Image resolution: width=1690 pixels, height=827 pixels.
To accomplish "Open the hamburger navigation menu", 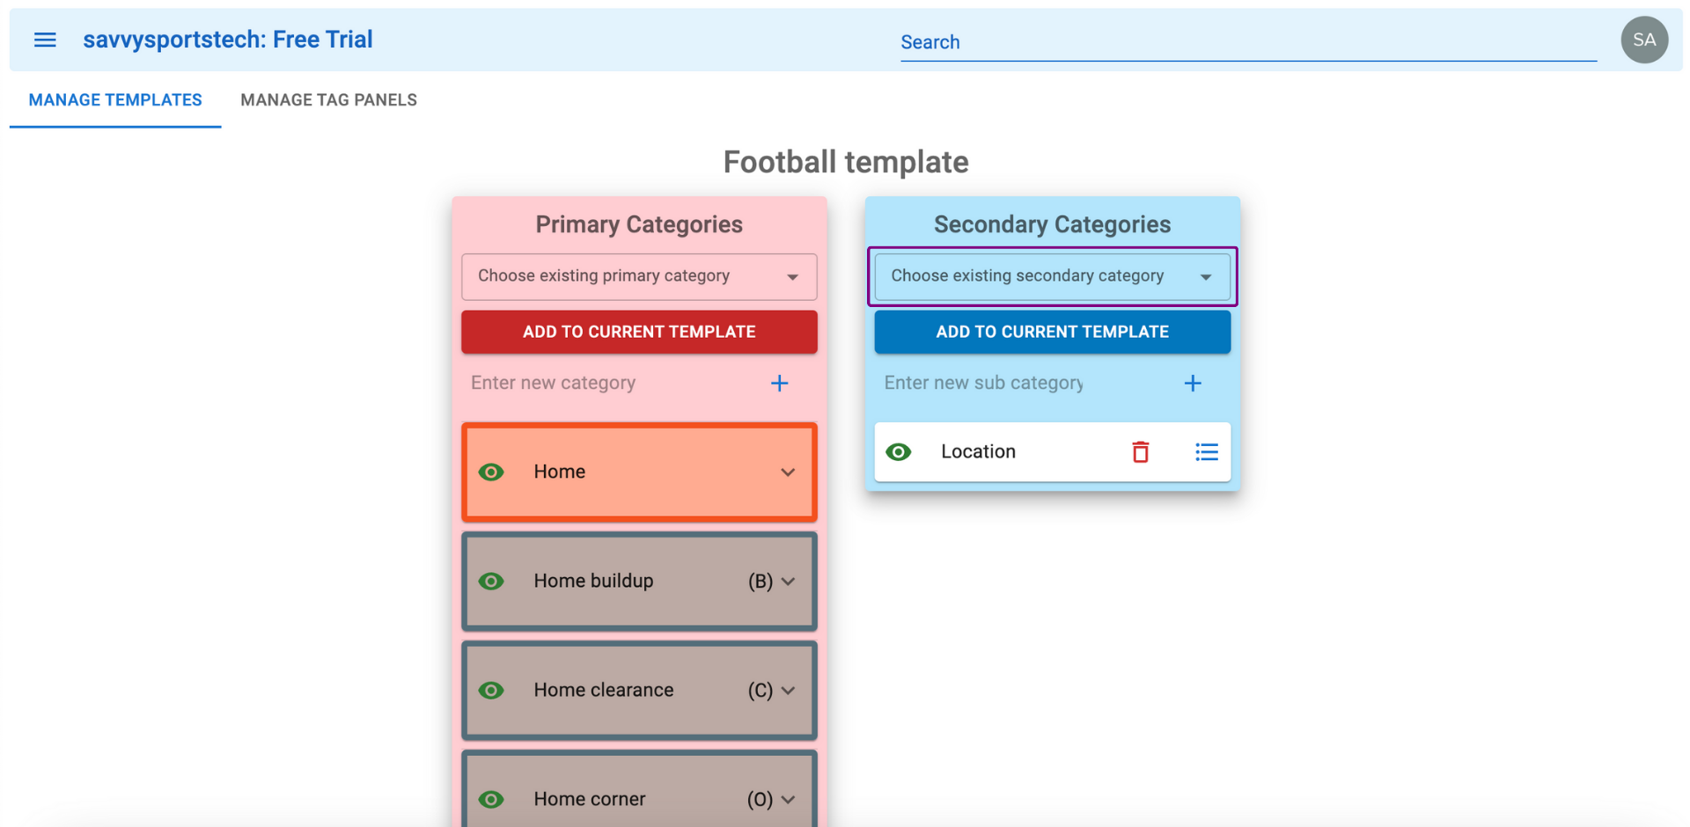I will click(x=45, y=40).
